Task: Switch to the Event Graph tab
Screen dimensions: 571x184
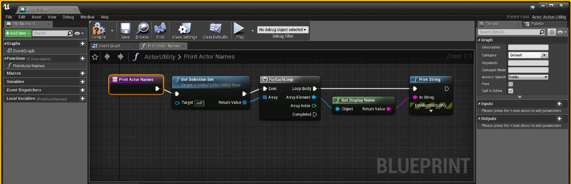Action: (114, 46)
